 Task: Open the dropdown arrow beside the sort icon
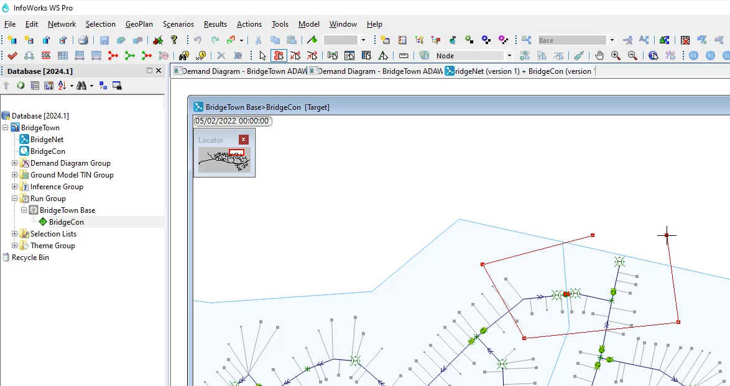(72, 86)
